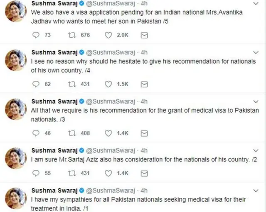
Task: Open the @SushmaSwaraj handle on the /1 tweet
Action: point(111,190)
